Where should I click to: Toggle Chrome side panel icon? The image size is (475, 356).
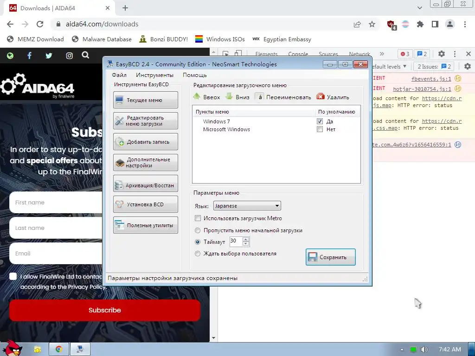point(435,24)
